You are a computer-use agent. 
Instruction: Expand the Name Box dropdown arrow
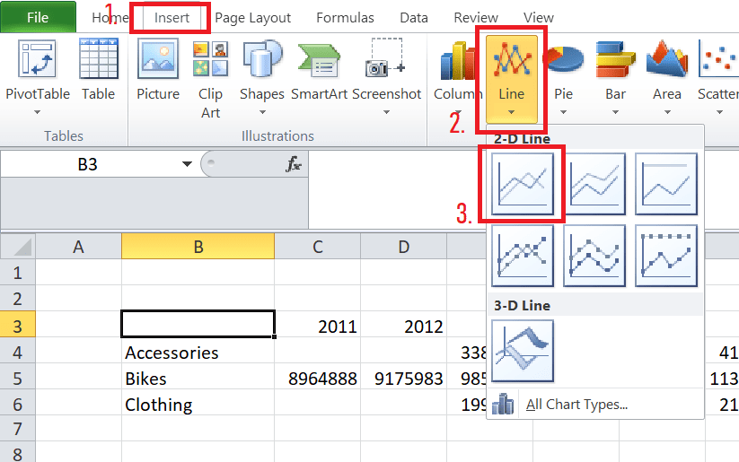tap(187, 165)
